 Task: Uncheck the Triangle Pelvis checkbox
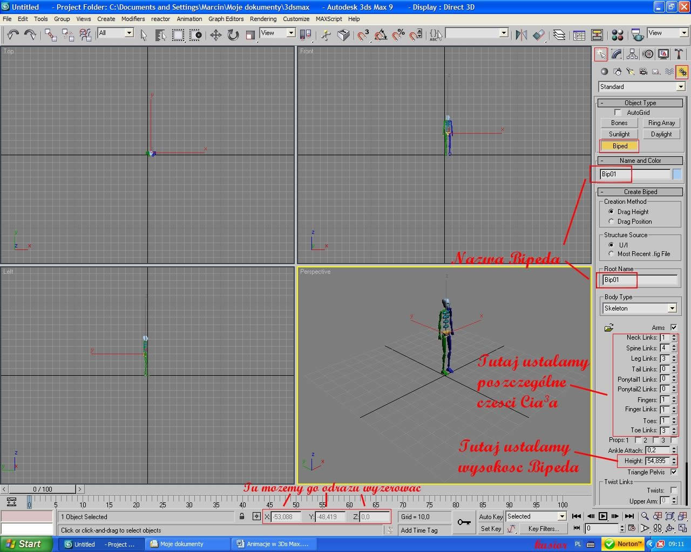pos(674,472)
